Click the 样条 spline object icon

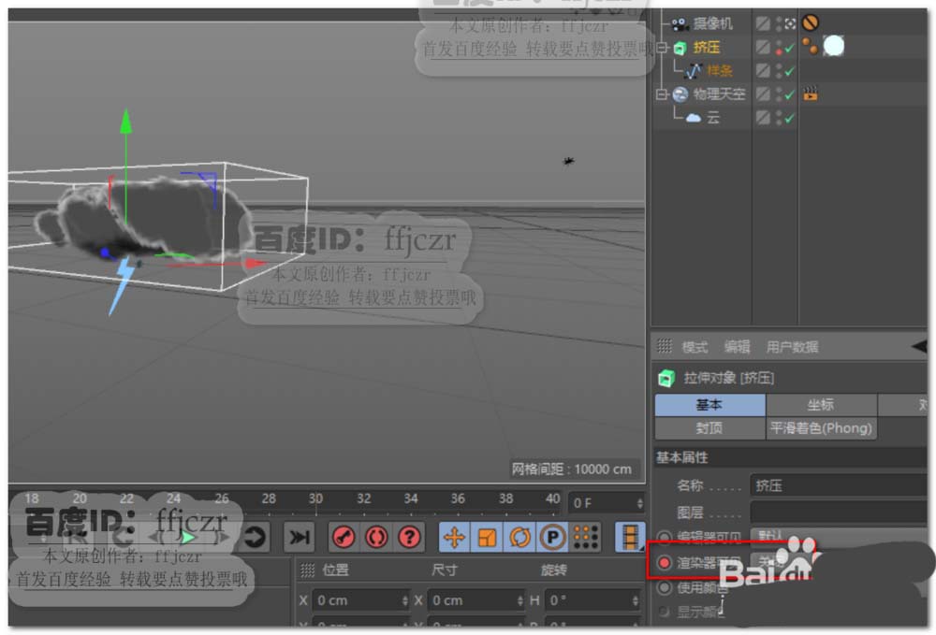[693, 71]
